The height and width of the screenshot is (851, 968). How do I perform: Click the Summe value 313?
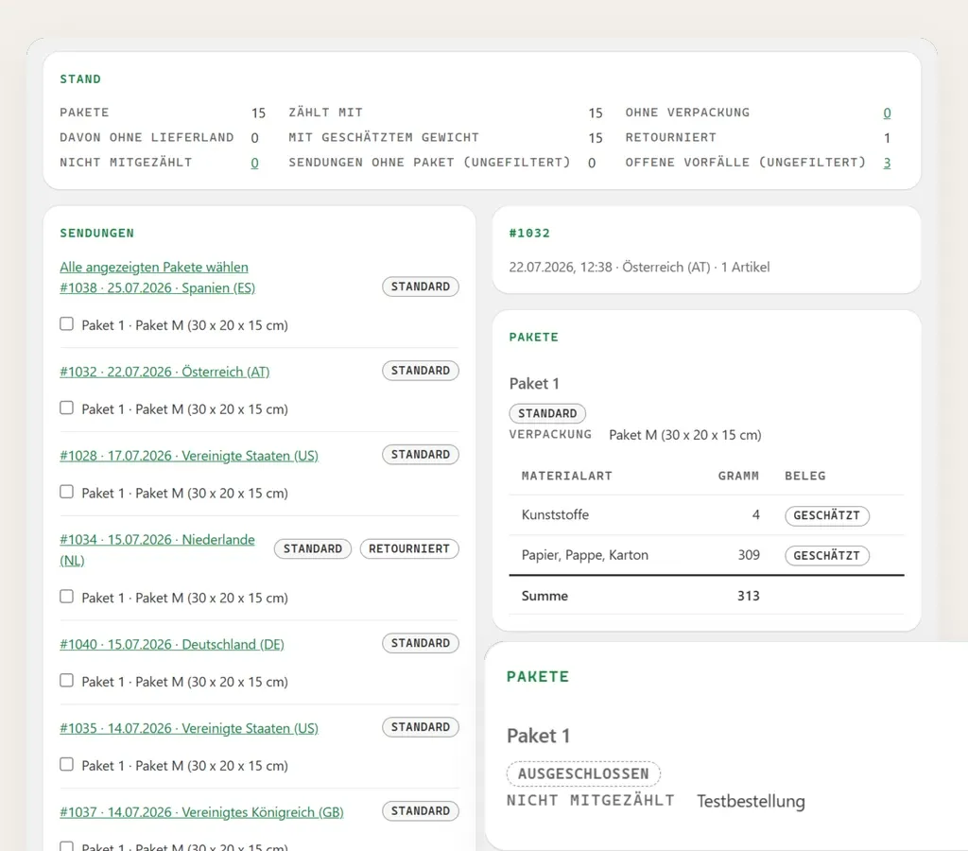749,596
